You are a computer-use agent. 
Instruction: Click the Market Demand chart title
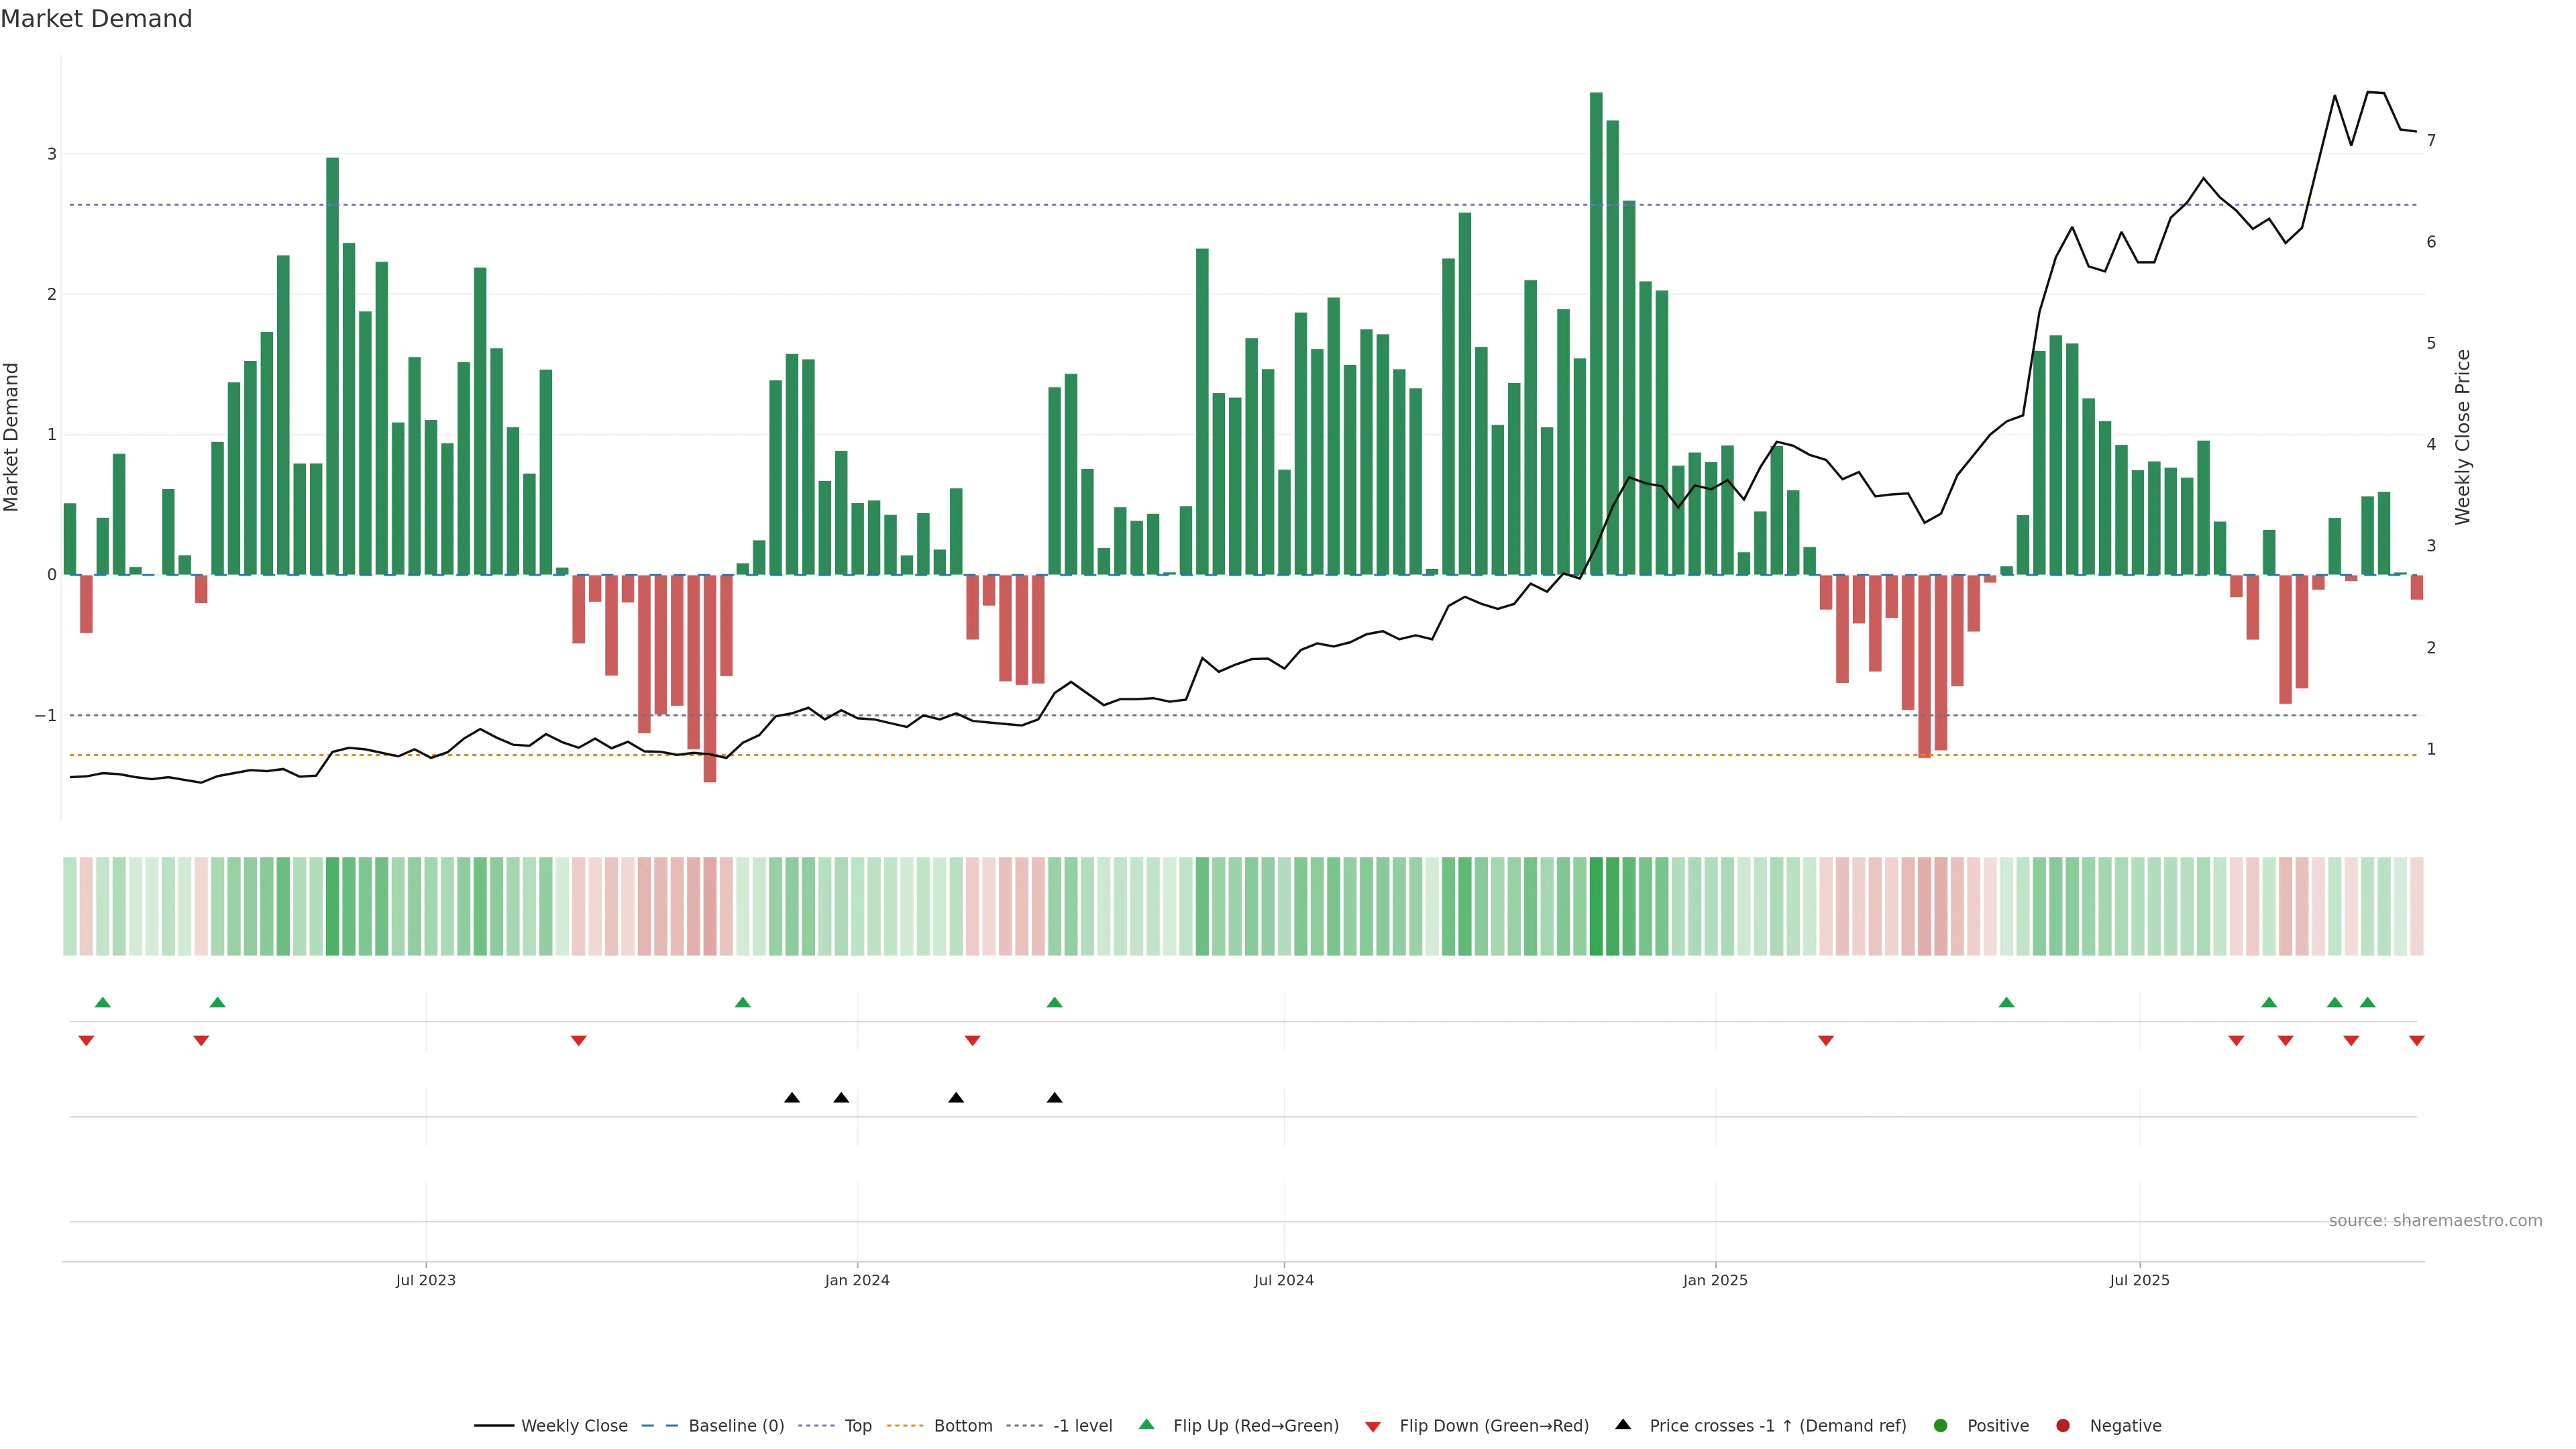[x=96, y=19]
